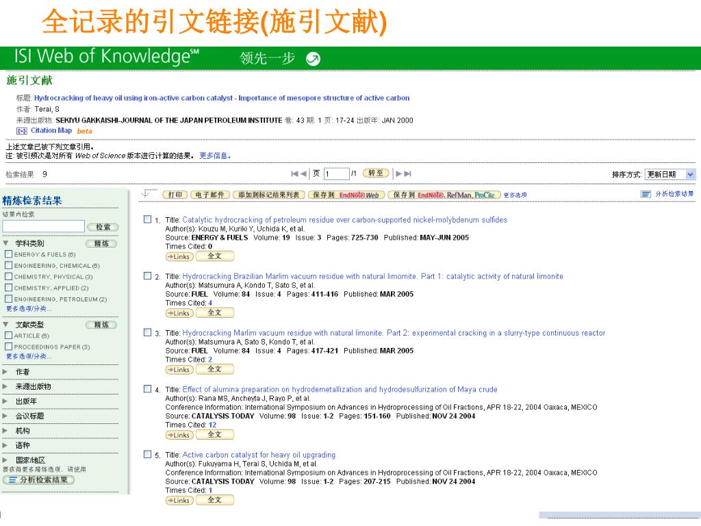The width and height of the screenshot is (701, 526).
Task: Check the box for result 4
Action: 148,389
